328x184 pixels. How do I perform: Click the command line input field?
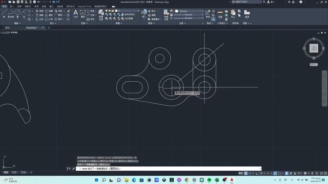pos(169,169)
